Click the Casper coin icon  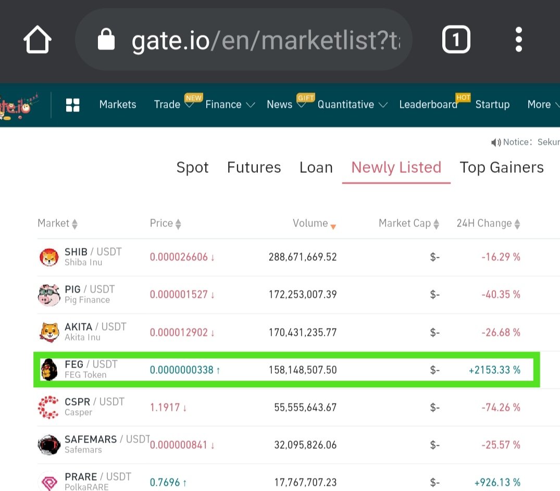coord(48,407)
